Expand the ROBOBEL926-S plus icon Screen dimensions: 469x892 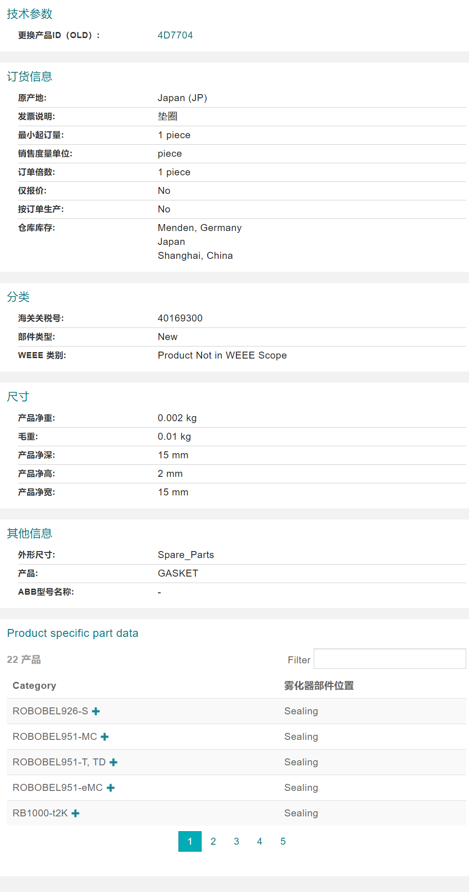pyautogui.click(x=96, y=711)
